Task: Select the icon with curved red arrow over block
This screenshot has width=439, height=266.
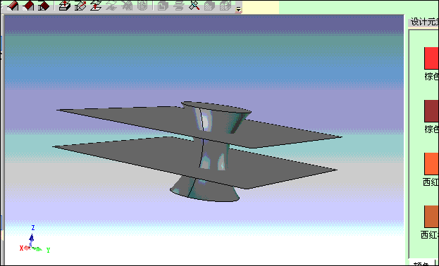Action: point(80,6)
